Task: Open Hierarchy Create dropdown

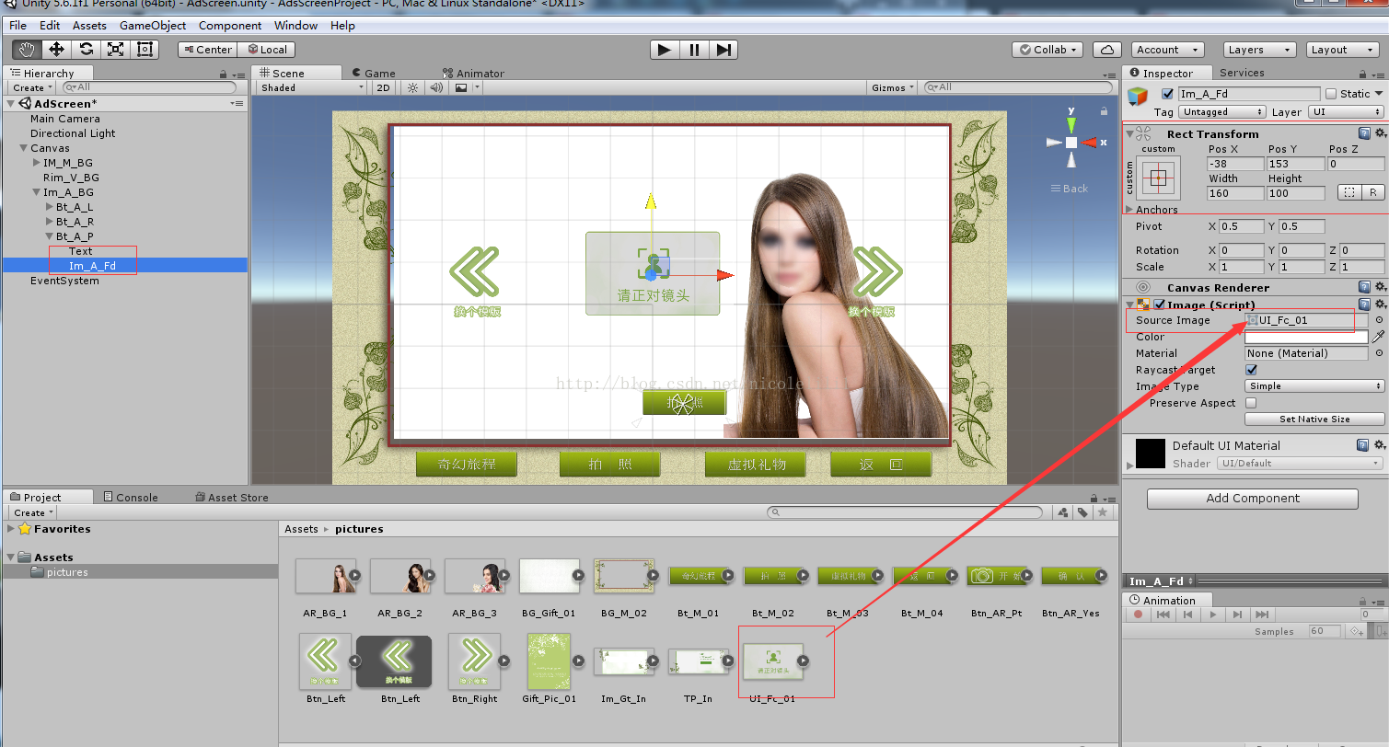Action: [32, 87]
